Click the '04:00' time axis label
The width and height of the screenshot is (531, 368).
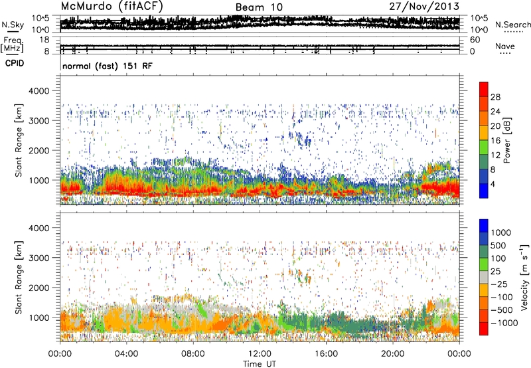click(x=126, y=354)
